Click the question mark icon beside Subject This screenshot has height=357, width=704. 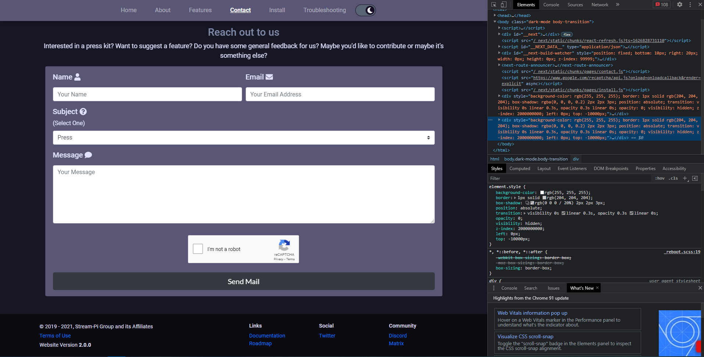(x=83, y=112)
